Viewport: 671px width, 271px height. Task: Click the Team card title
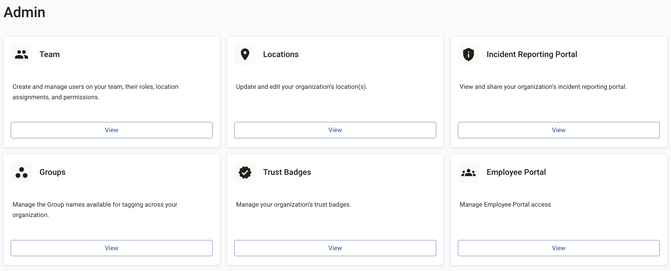[50, 54]
